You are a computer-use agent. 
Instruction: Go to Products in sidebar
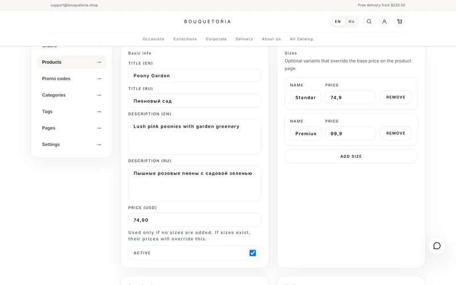coord(71,62)
